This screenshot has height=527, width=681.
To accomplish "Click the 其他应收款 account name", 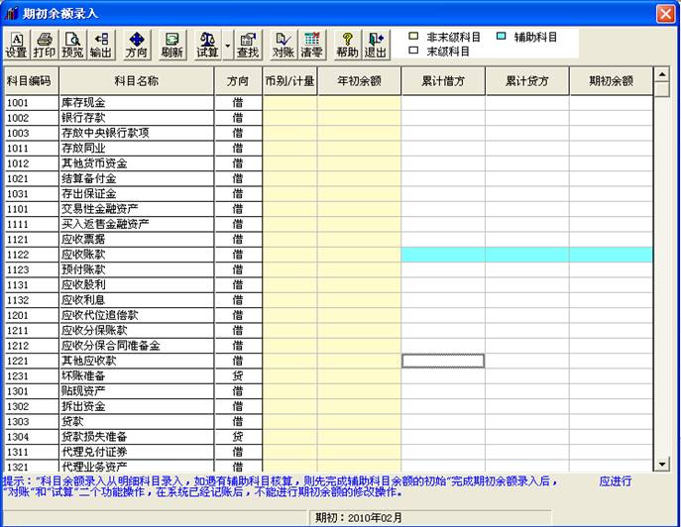I will coord(88,362).
